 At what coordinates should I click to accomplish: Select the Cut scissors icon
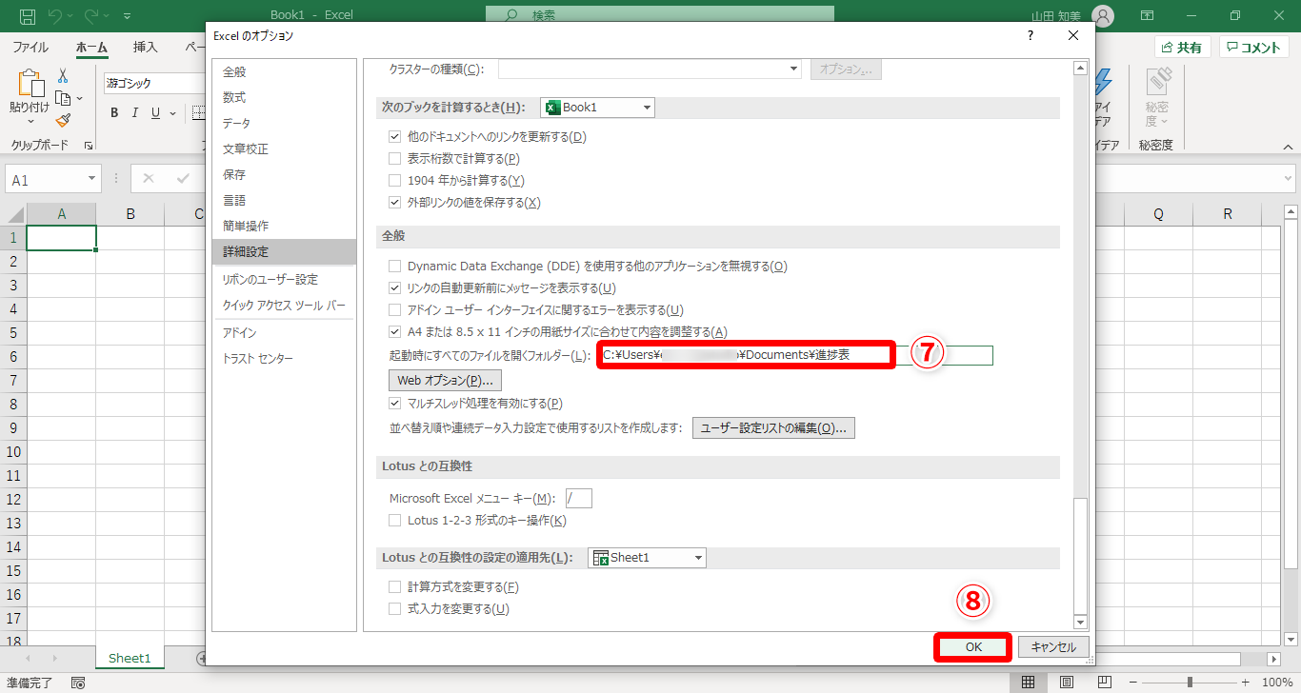pos(63,75)
